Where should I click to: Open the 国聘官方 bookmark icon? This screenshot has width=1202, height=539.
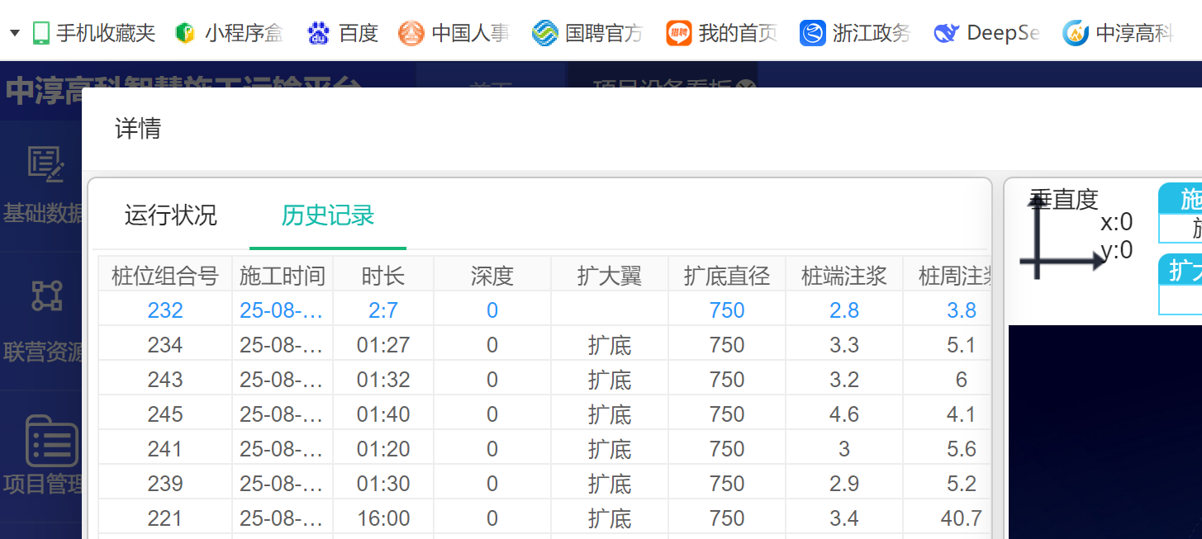544,33
